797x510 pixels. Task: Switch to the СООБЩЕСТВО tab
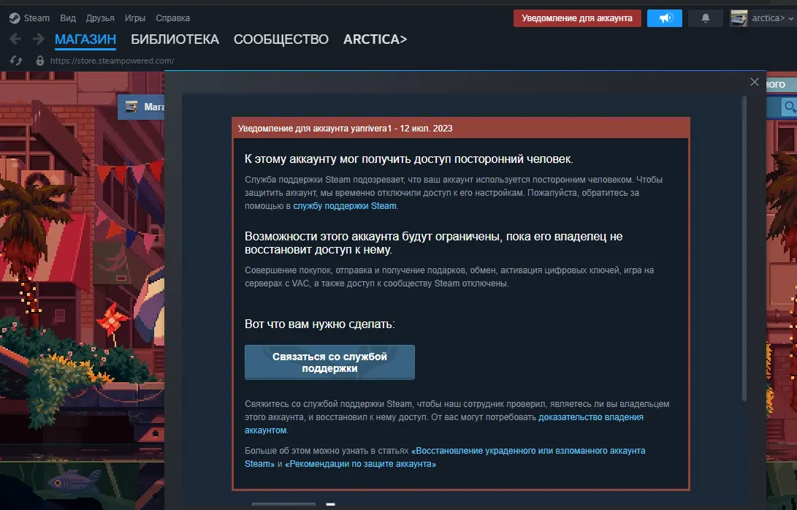[281, 39]
